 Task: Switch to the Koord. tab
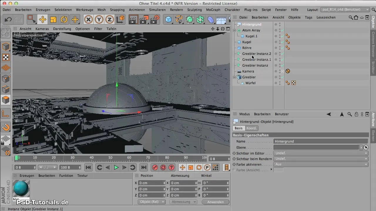pos(251,128)
